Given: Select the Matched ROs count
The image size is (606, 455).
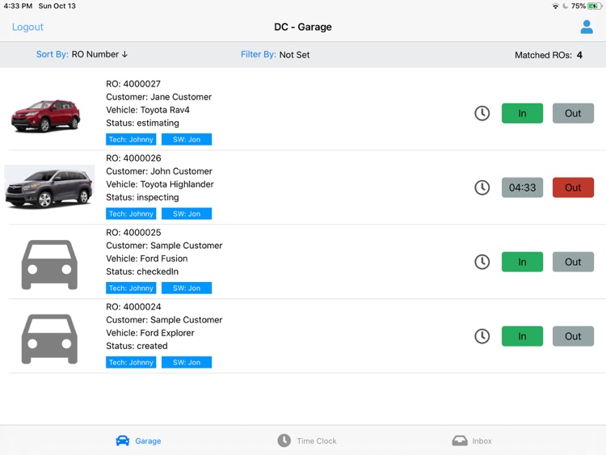Looking at the screenshot, I should pos(549,55).
